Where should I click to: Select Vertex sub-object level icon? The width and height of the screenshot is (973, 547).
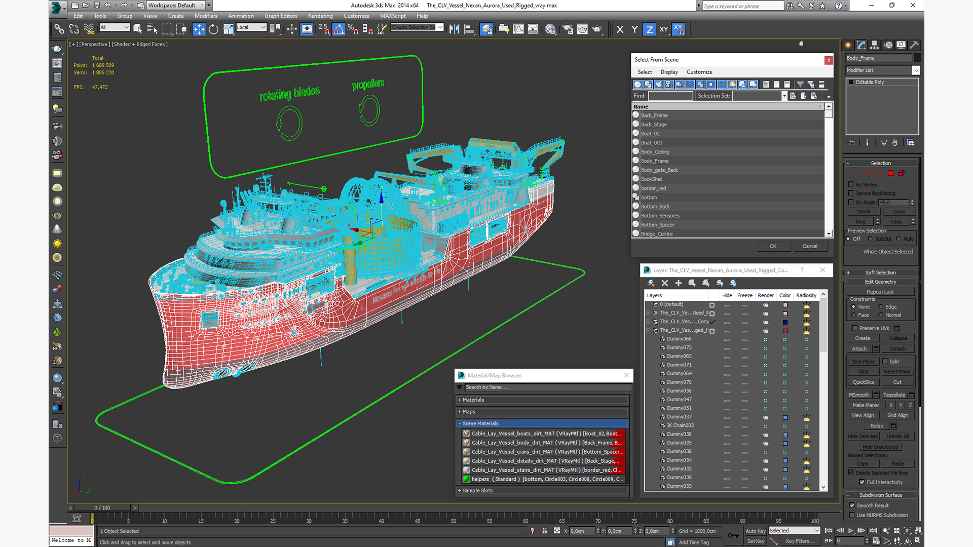point(858,174)
